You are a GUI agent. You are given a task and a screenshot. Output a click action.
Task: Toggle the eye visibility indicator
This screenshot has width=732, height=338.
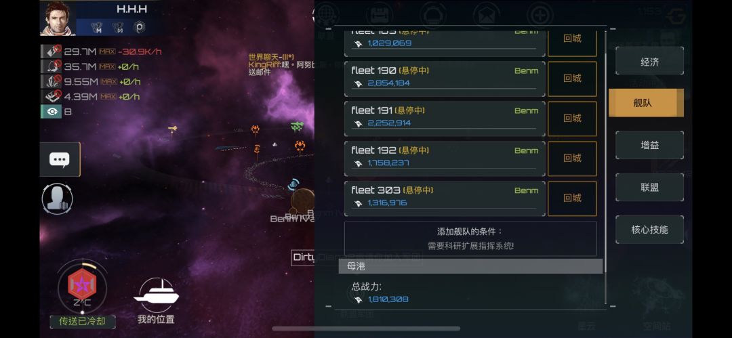click(x=51, y=112)
